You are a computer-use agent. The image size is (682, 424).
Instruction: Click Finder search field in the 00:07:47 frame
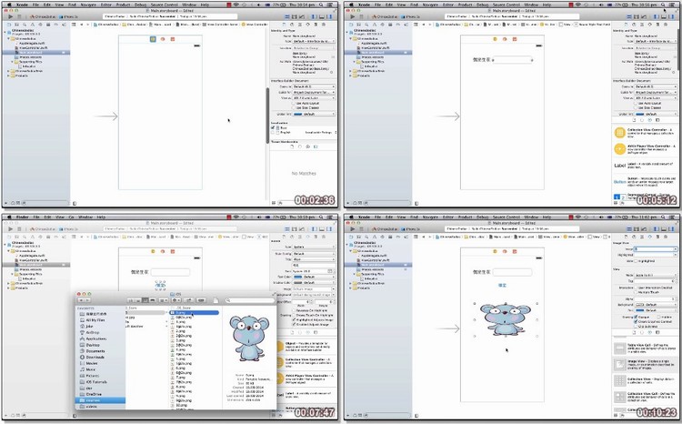click(x=250, y=300)
